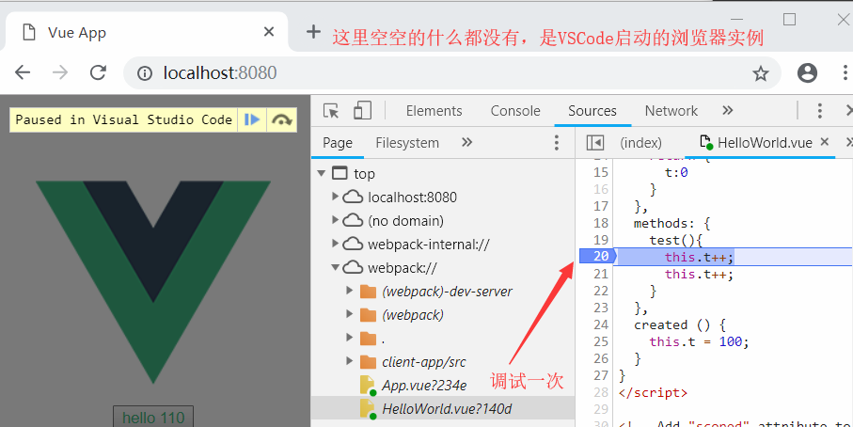Screen dimensions: 853x427
Task: Open the Network tab
Action: tap(671, 111)
